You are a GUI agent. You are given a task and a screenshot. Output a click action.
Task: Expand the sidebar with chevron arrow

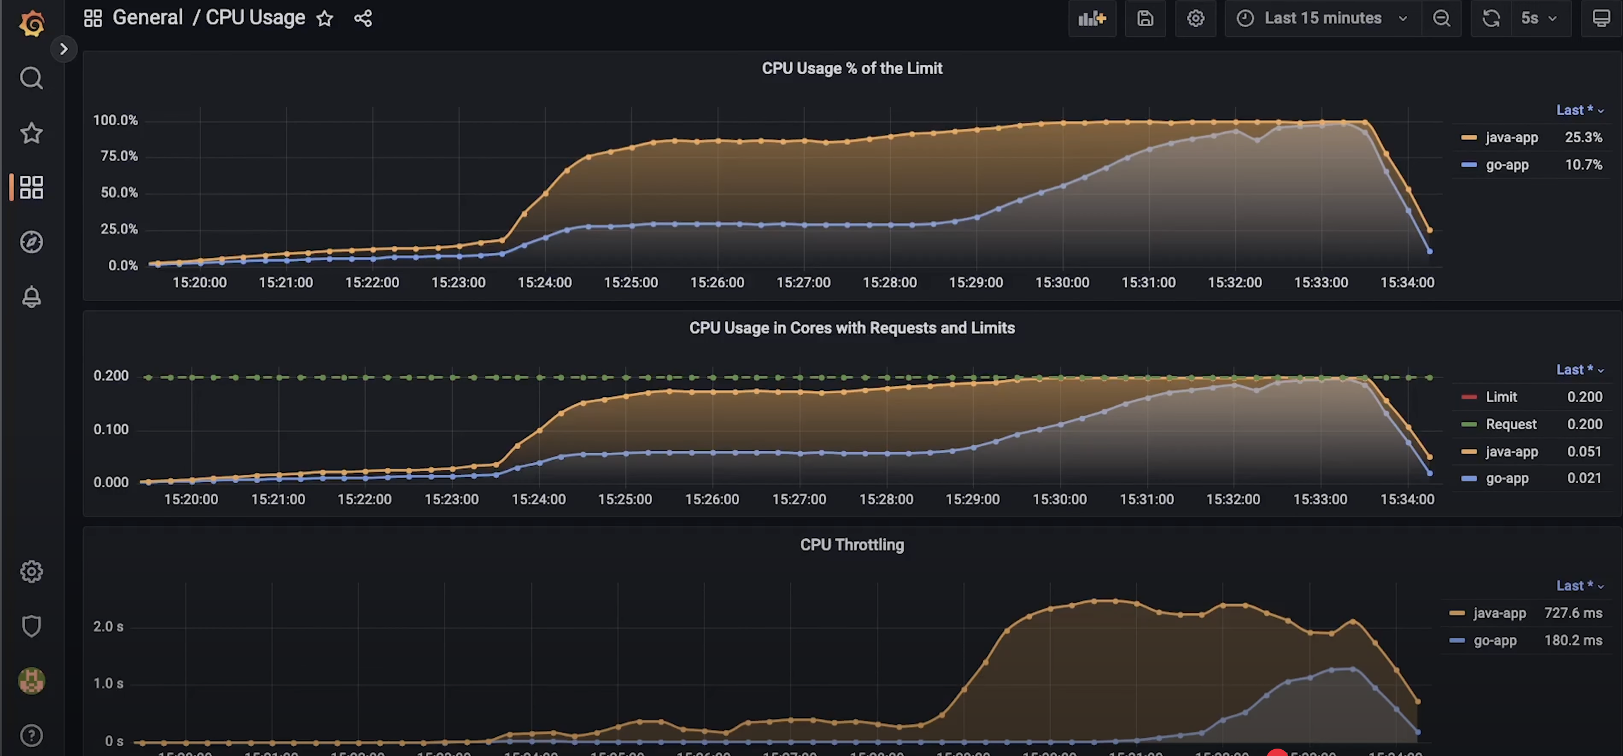coord(64,48)
